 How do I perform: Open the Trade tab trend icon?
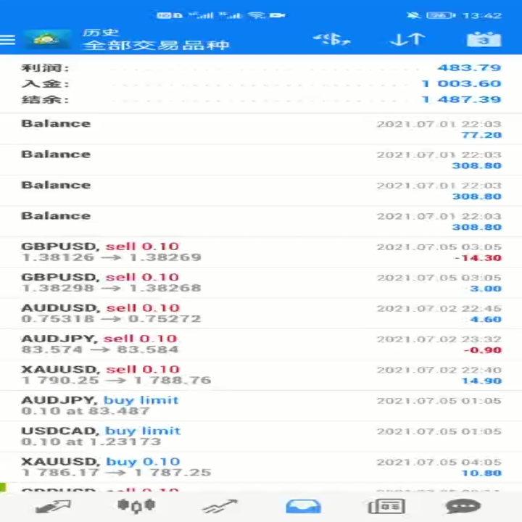tap(220, 506)
